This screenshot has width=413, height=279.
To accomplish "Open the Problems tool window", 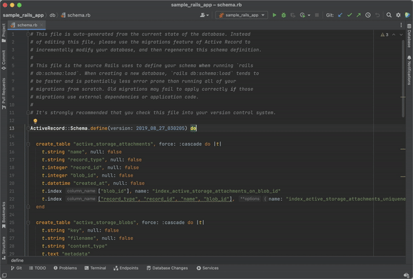I will 65,268.
